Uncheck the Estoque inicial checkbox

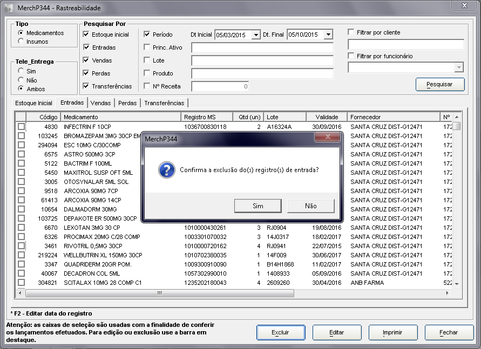coord(86,35)
